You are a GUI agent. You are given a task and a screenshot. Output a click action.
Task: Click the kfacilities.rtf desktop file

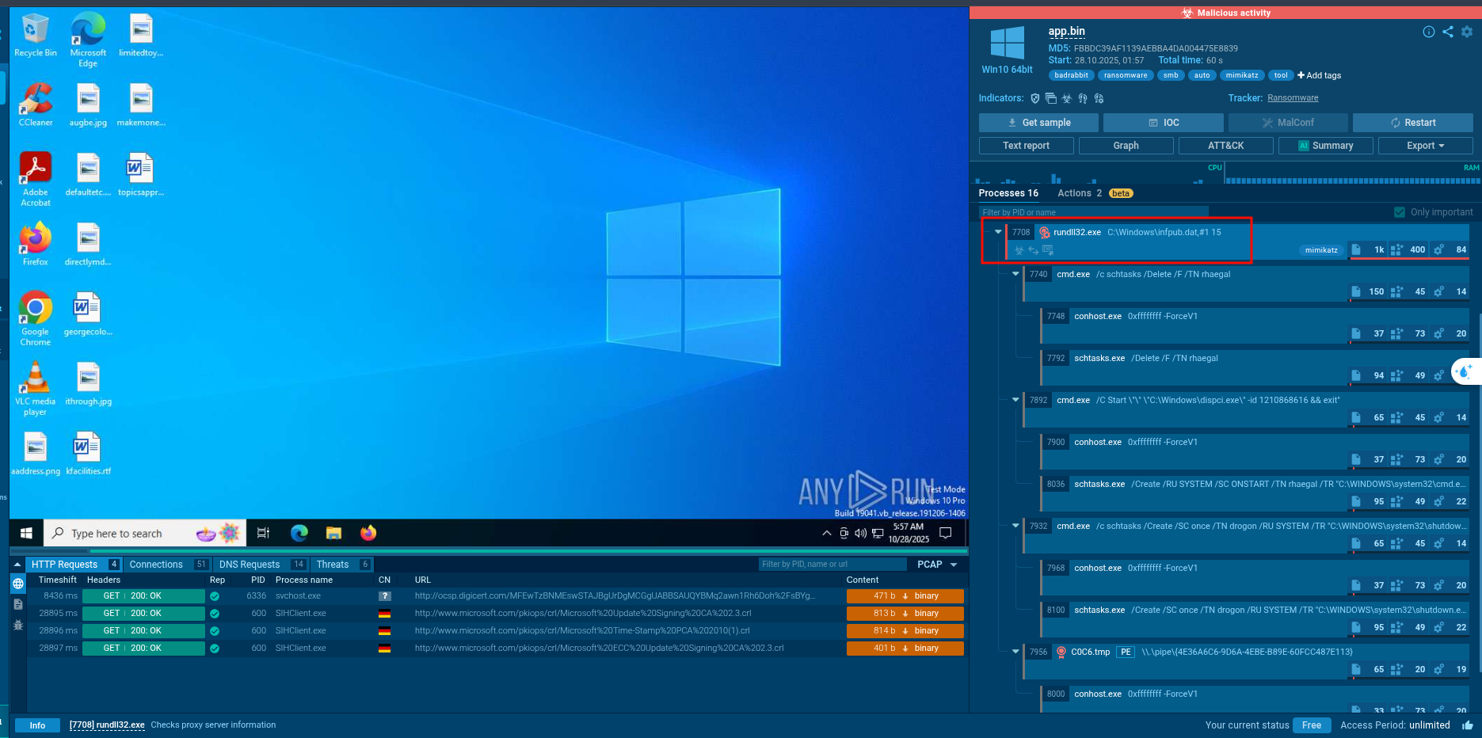(x=88, y=454)
